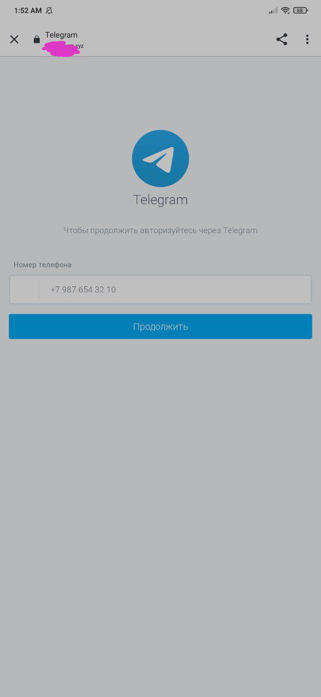This screenshot has width=321, height=697.
Task: Open the country code box left of the number
Action: 24,289
